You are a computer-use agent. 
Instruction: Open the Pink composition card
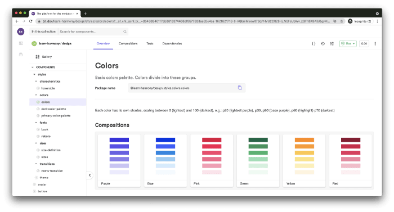point(212,161)
